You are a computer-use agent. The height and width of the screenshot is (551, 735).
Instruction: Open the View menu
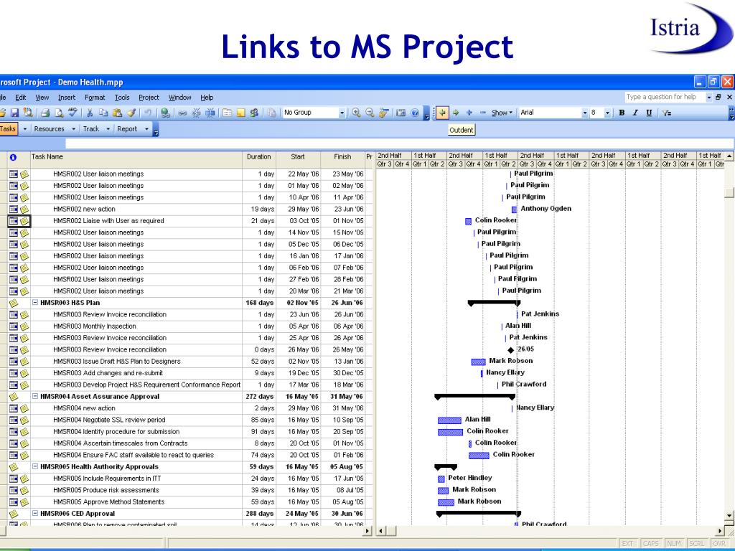[42, 98]
